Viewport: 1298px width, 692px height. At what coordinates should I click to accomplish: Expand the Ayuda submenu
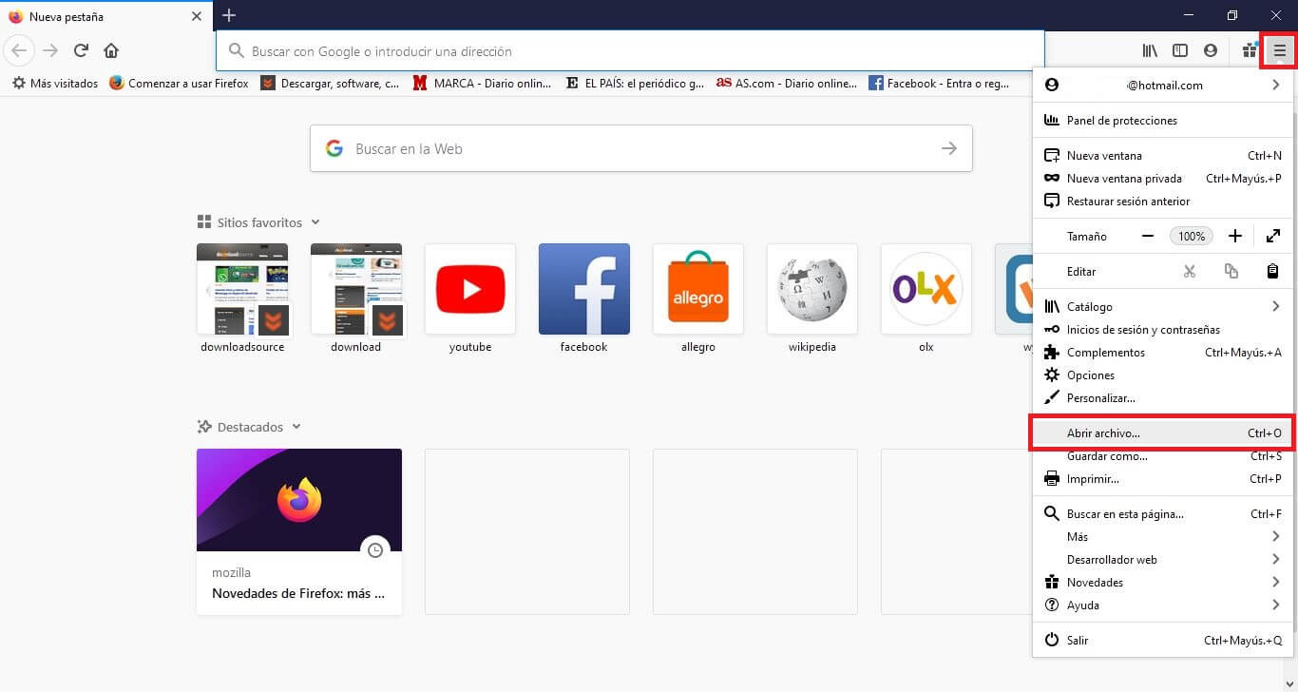pyautogui.click(x=1164, y=605)
